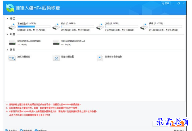Click the 加载扫描进度 magnifier icon
This screenshot has width=192, height=131.
(x=12, y=58)
